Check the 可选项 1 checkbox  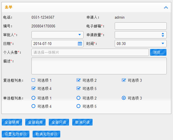(x=33, y=80)
